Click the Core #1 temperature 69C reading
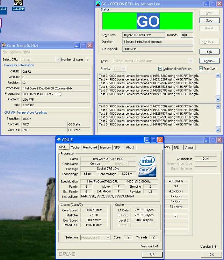 click(44, 130)
